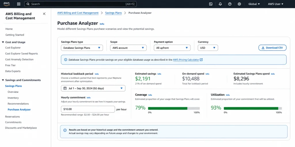
Task: Open the settings gear in top bar
Action: click(239, 4)
